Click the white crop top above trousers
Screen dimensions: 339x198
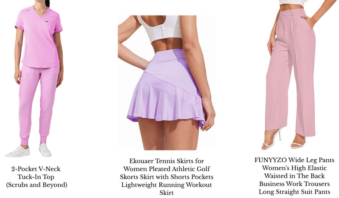tap(293, 2)
